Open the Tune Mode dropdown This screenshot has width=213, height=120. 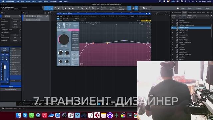(x=16, y=40)
